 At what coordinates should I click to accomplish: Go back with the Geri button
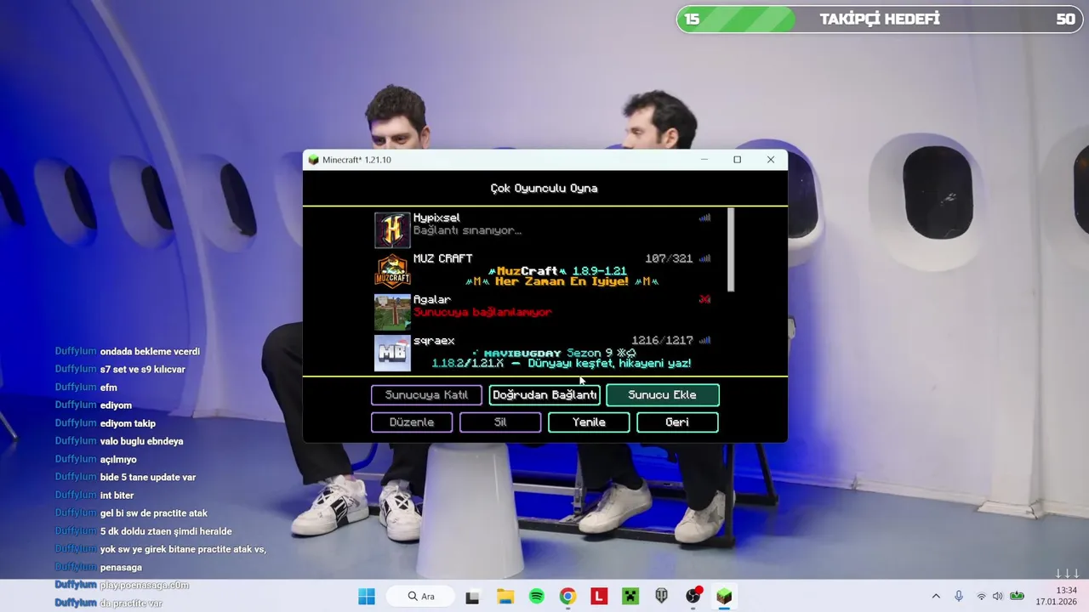pyautogui.click(x=677, y=422)
